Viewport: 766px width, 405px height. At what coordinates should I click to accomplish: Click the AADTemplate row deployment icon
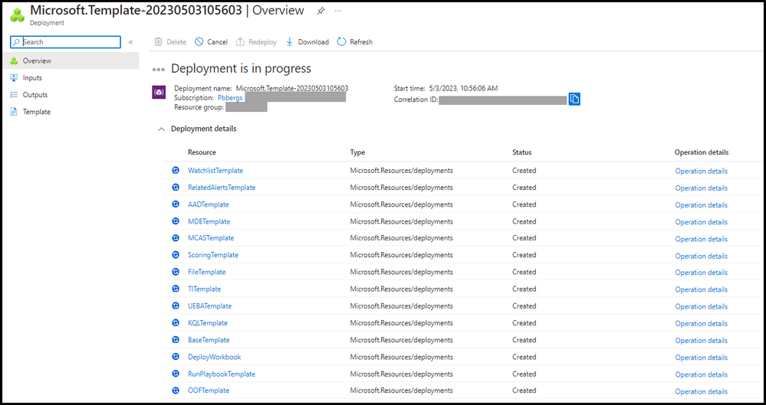[176, 204]
